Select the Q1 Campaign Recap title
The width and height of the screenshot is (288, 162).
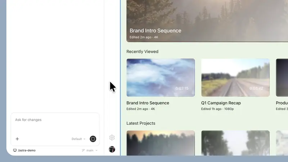221,103
